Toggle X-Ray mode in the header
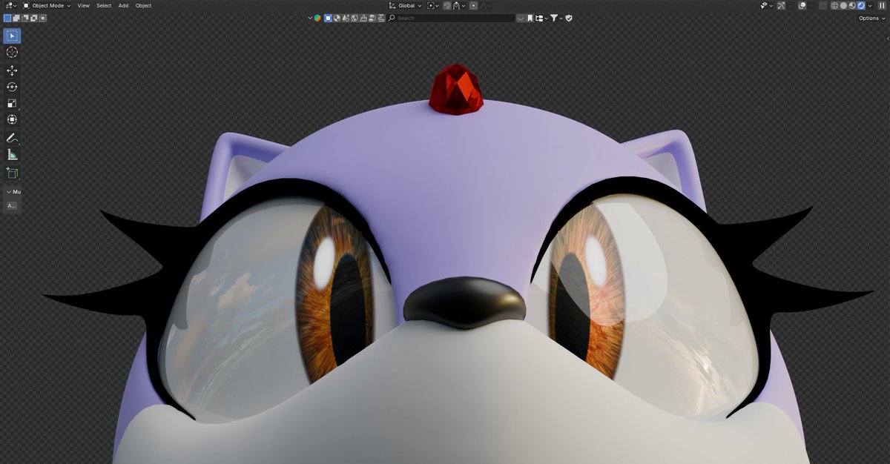Image resolution: width=890 pixels, height=464 pixels. (x=822, y=5)
